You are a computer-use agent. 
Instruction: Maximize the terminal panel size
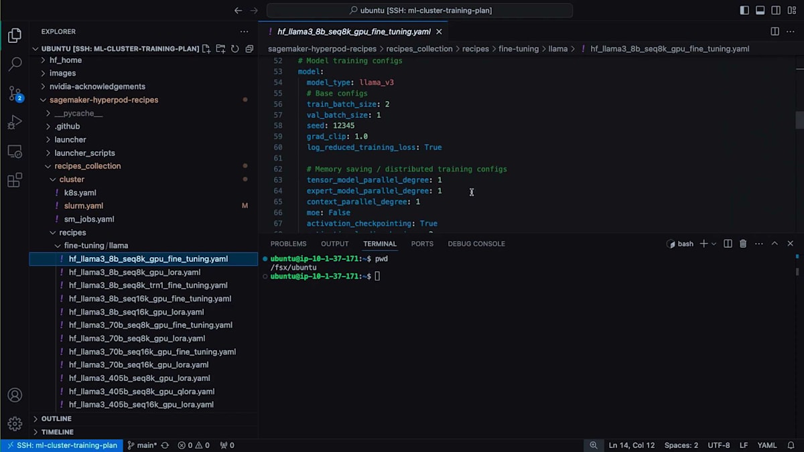(x=775, y=244)
